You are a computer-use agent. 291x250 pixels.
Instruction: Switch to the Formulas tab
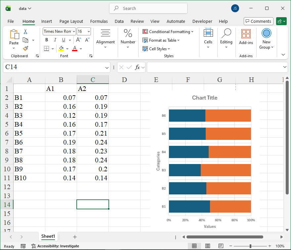click(99, 21)
